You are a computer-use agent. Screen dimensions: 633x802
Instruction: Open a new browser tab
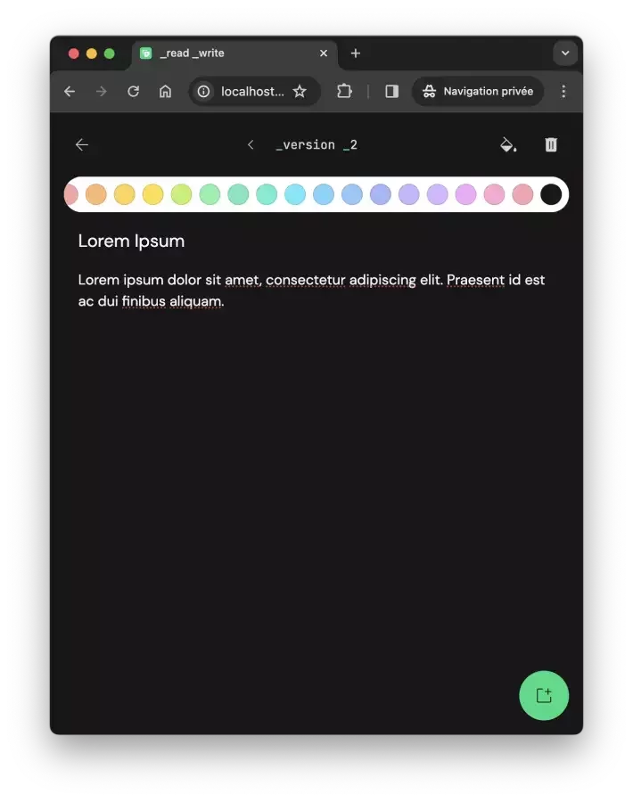click(x=356, y=53)
